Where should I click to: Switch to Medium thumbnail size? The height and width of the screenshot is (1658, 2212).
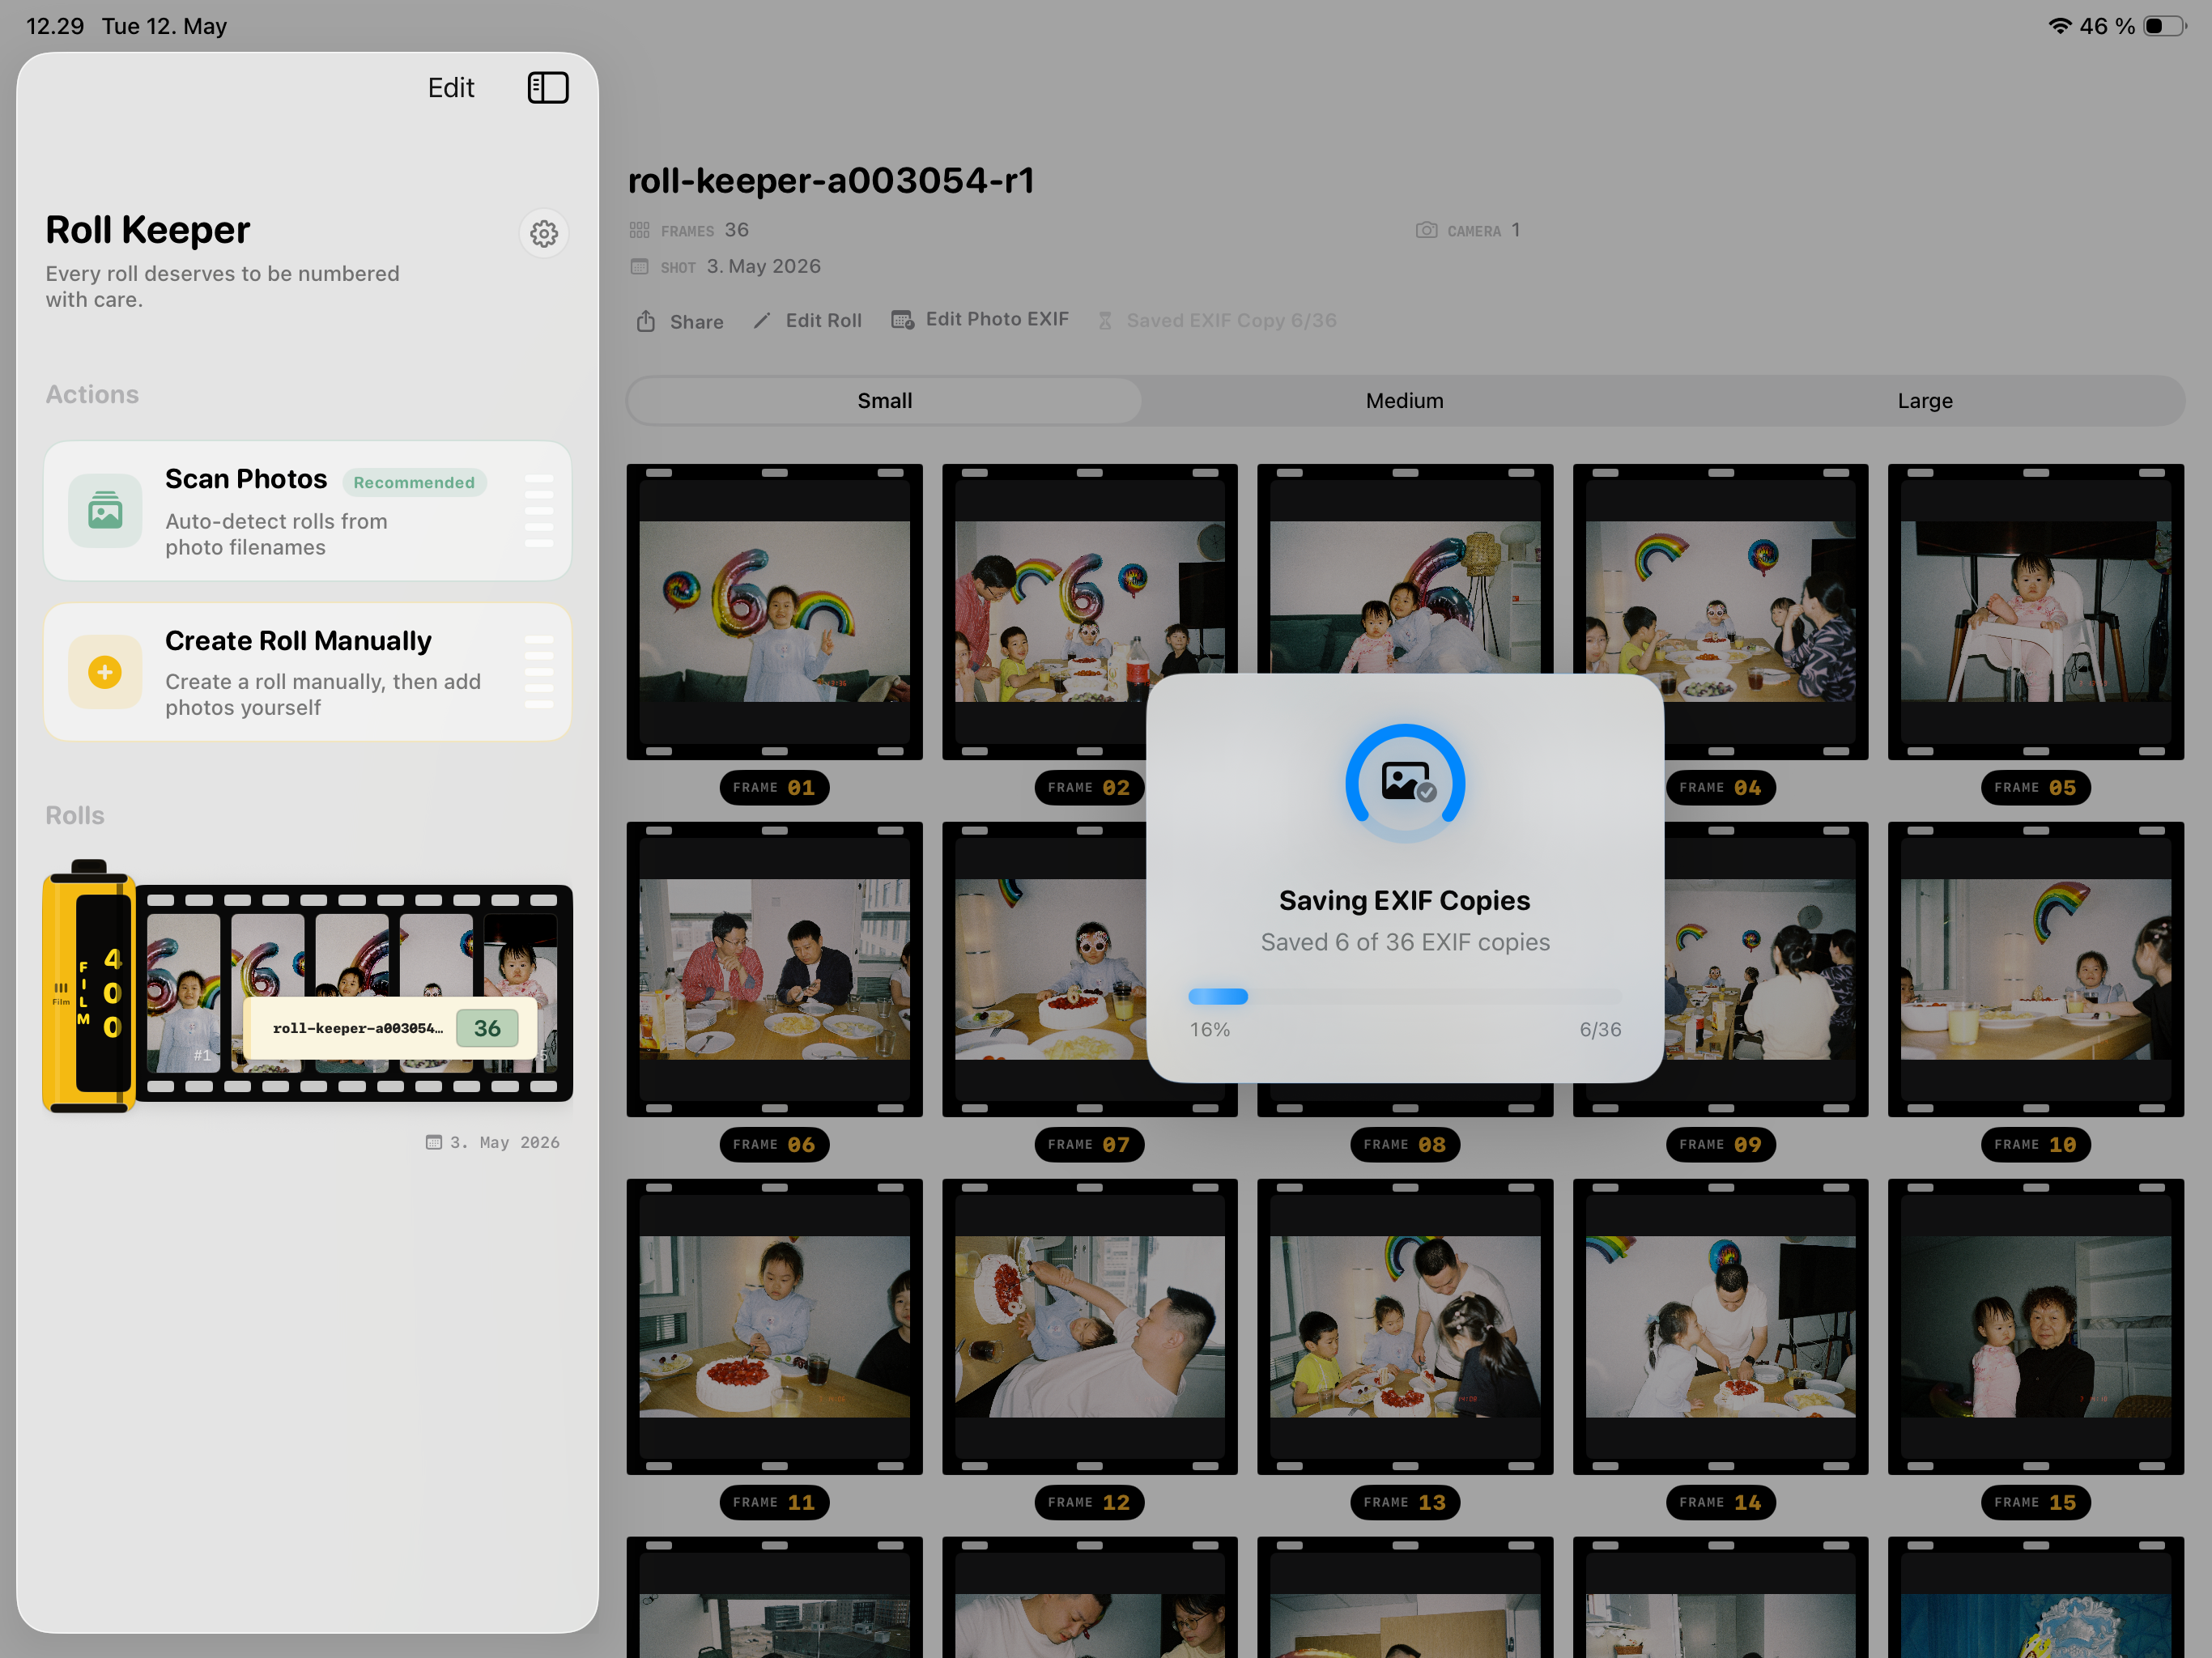click(1405, 401)
